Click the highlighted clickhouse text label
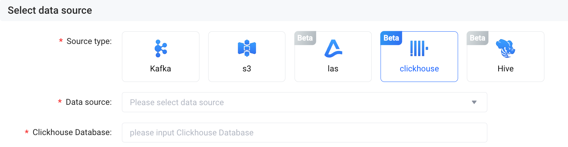This screenshot has height=147, width=568. [x=419, y=69]
